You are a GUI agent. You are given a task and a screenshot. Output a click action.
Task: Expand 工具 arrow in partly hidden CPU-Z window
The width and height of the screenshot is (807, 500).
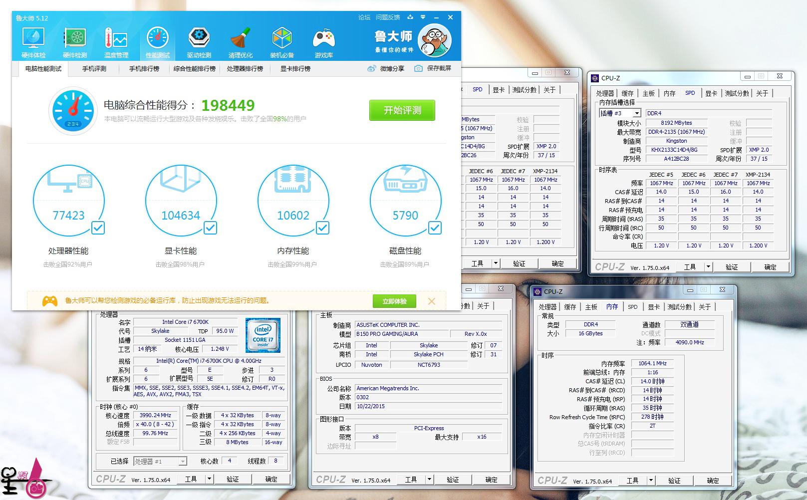(496, 263)
